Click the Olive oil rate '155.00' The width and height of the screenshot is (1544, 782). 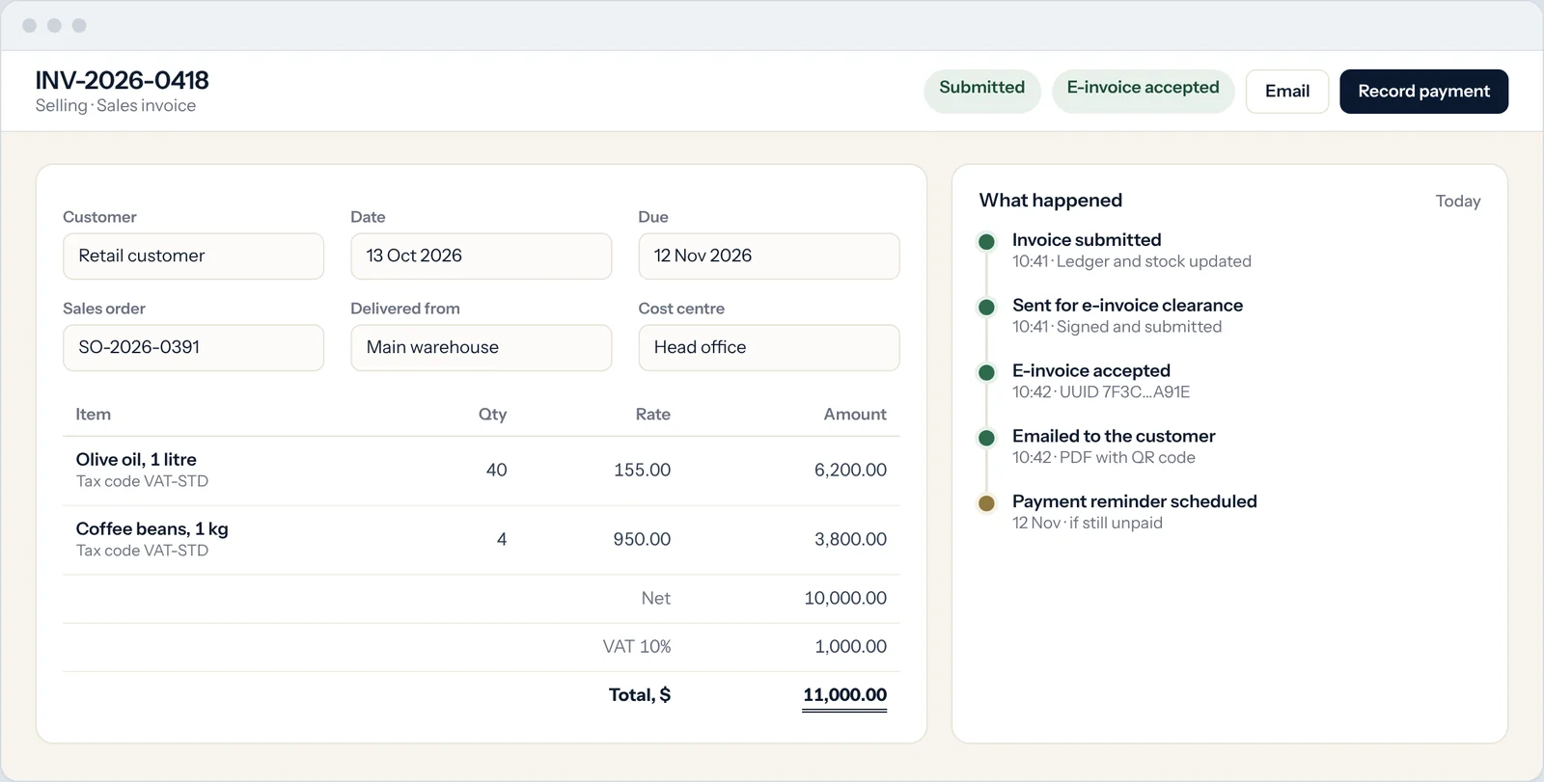(x=642, y=471)
